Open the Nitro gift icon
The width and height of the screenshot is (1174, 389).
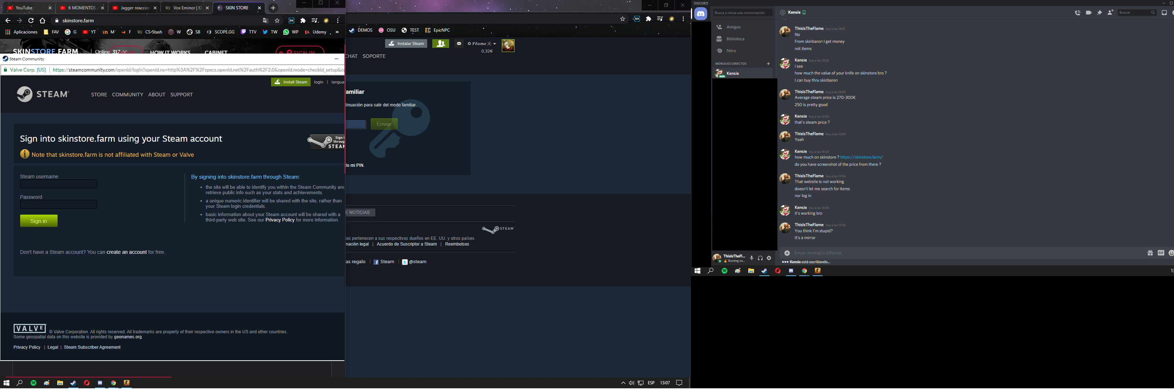pos(1150,253)
